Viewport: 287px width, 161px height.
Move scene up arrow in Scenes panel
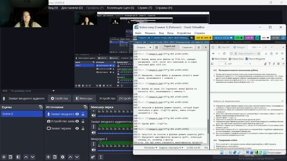coord(26,157)
